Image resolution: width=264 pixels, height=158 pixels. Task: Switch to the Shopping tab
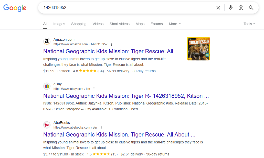click(79, 24)
